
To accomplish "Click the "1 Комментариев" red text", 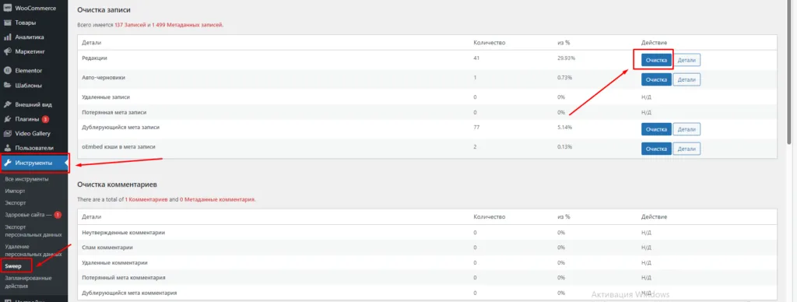I will coord(146,200).
